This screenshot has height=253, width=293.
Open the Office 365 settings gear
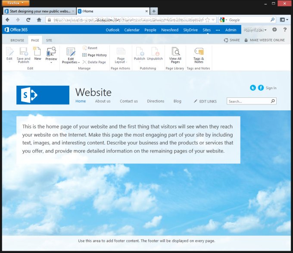tap(274, 29)
